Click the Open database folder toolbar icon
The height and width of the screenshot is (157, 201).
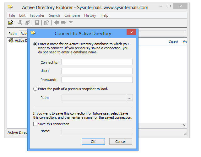[x=11, y=23]
